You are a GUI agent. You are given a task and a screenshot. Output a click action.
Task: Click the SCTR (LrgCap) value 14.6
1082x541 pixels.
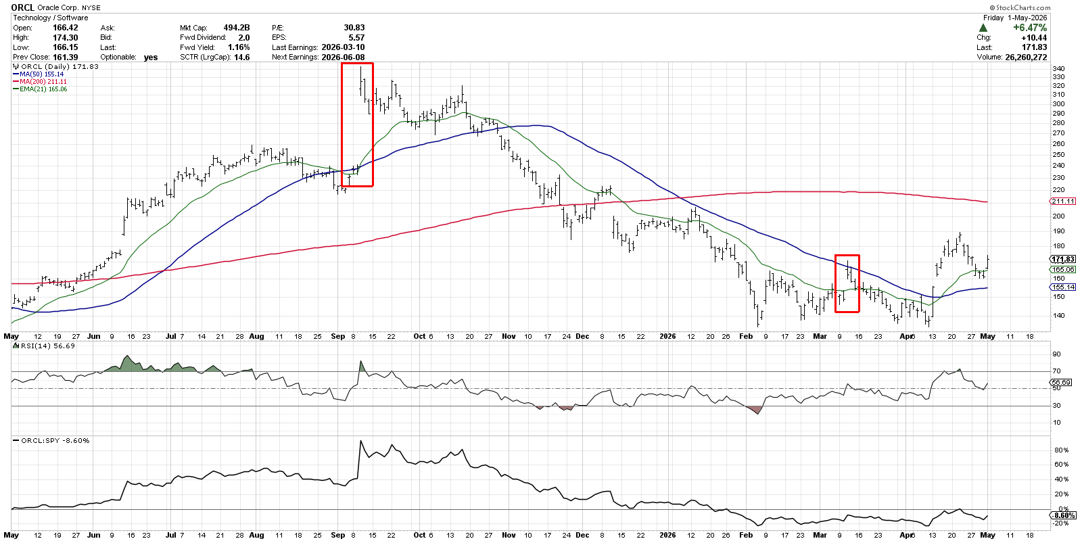click(x=242, y=57)
